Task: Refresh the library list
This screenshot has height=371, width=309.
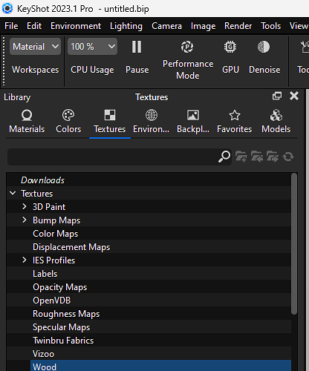Action: click(288, 157)
